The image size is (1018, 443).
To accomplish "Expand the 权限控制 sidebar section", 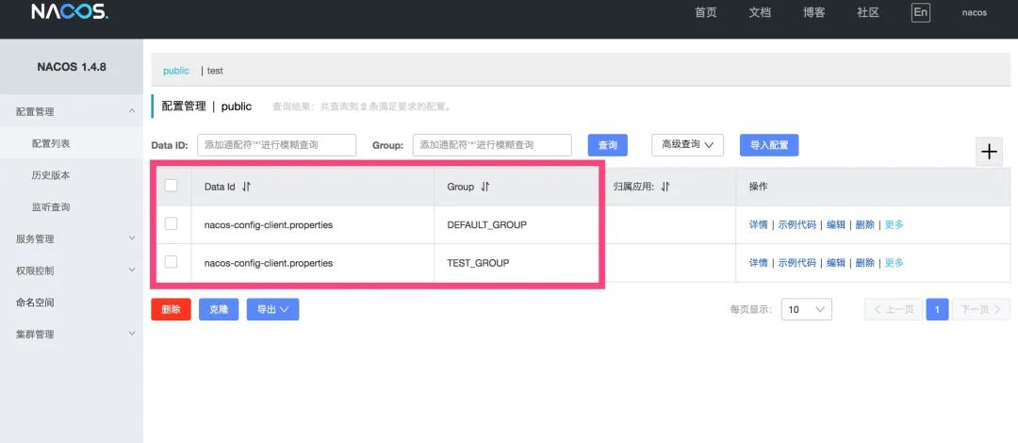I will point(132,270).
